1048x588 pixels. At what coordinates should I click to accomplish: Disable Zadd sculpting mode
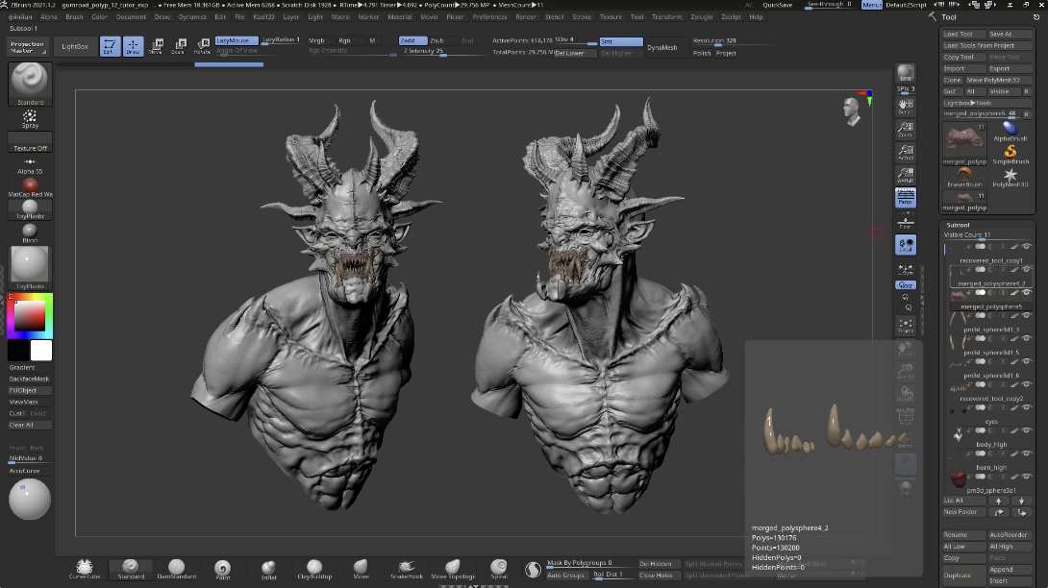point(412,41)
